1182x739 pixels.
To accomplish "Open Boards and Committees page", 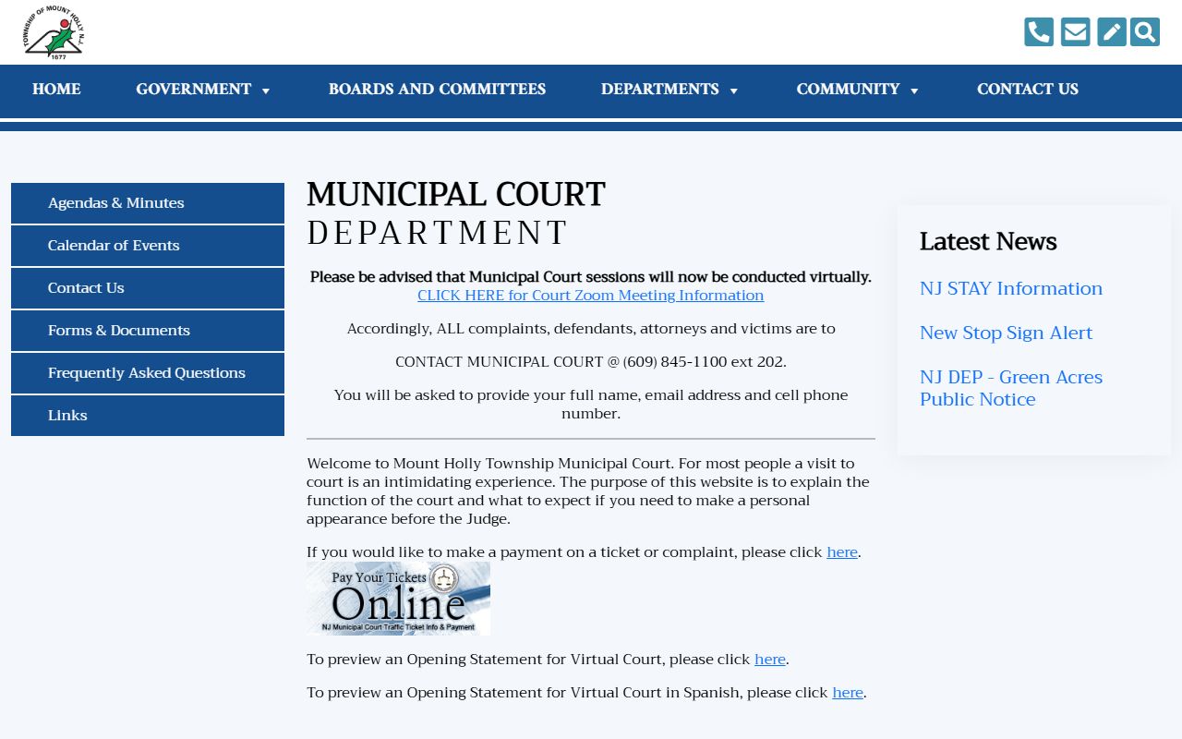I will click(437, 90).
